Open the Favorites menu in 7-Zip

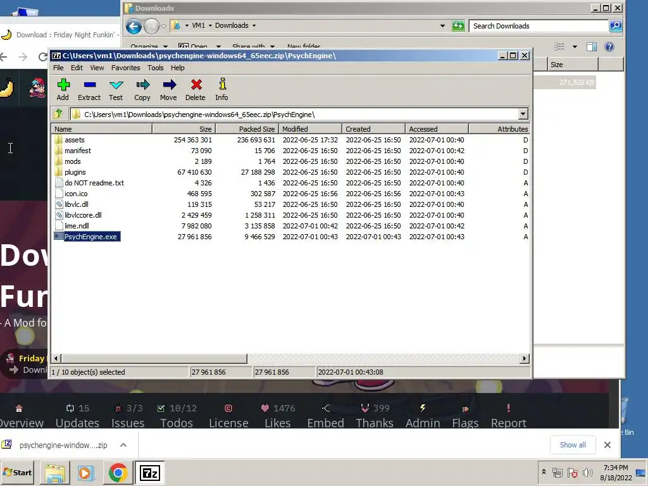126,68
